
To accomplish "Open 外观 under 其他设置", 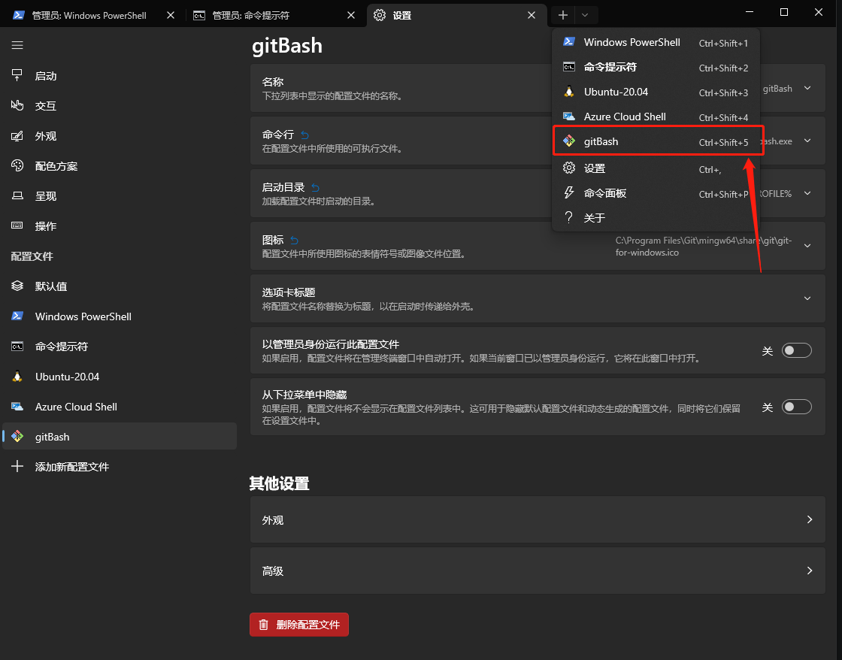I will (538, 520).
